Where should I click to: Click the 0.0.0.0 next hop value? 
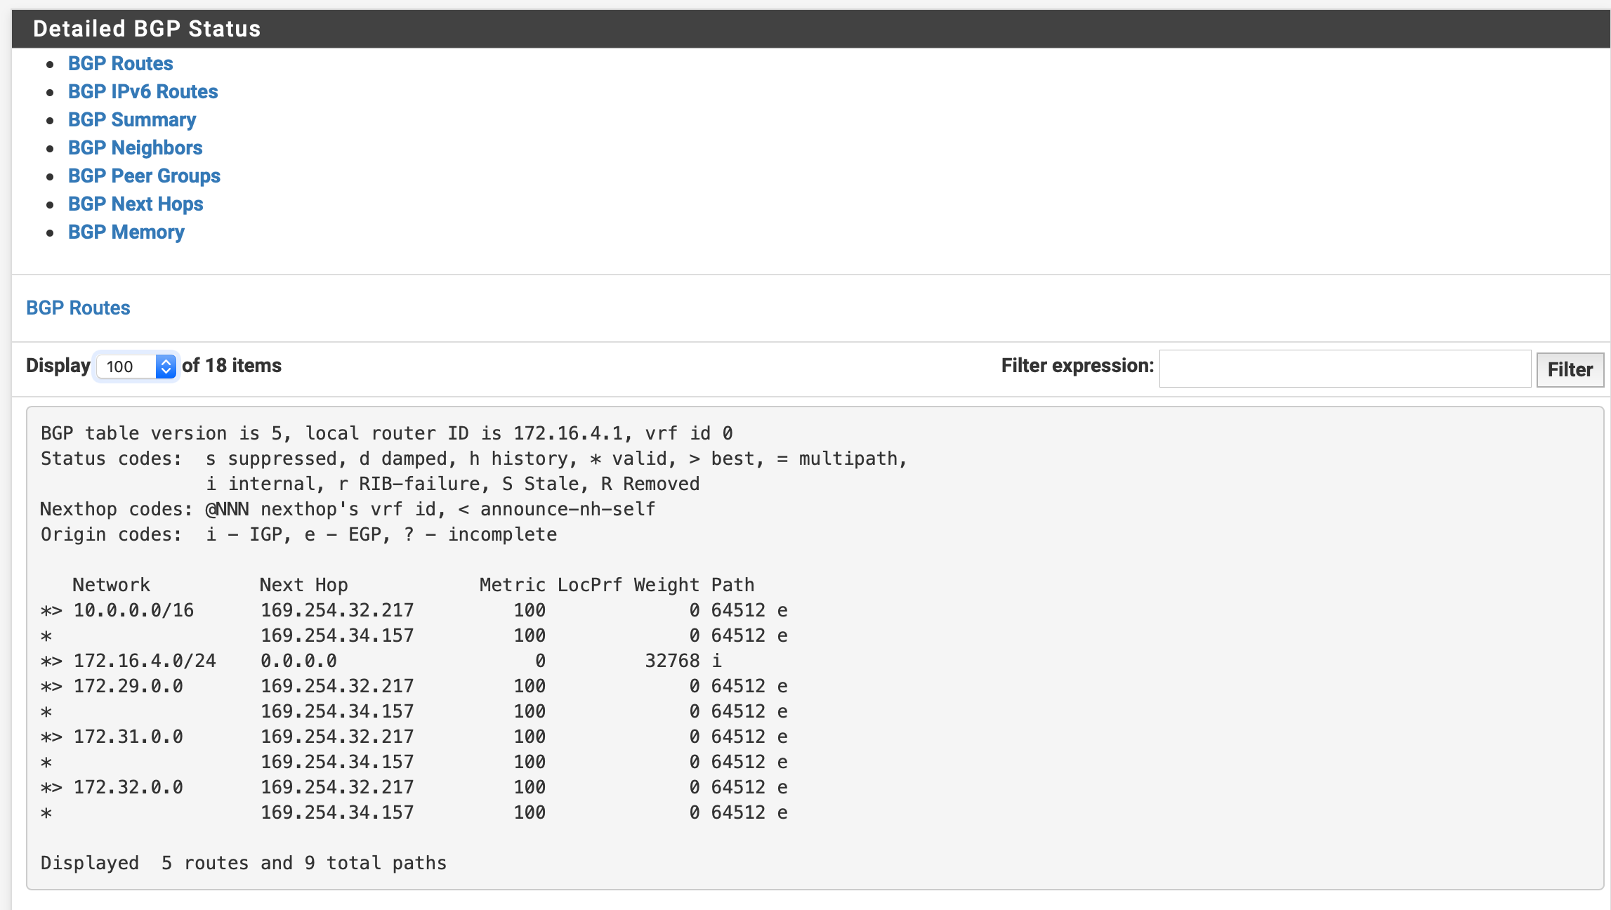(298, 661)
